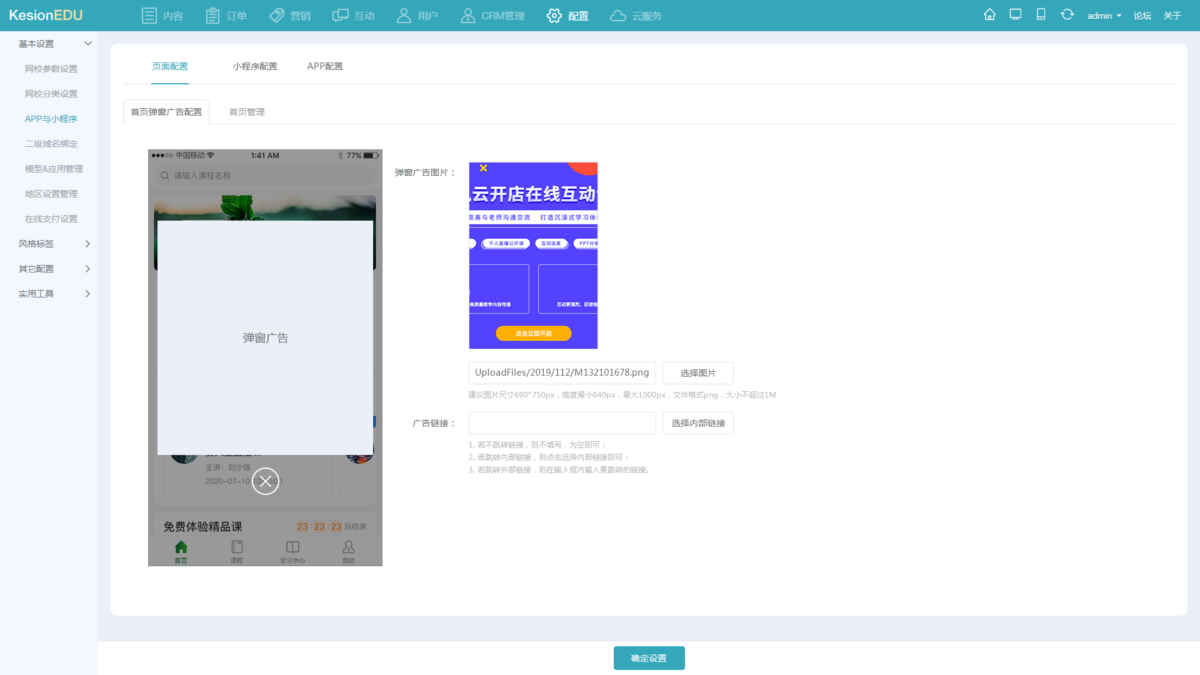Screen dimensions: 1200x675
Task: Switch to the 小程序配置 tab
Action: click(x=254, y=66)
